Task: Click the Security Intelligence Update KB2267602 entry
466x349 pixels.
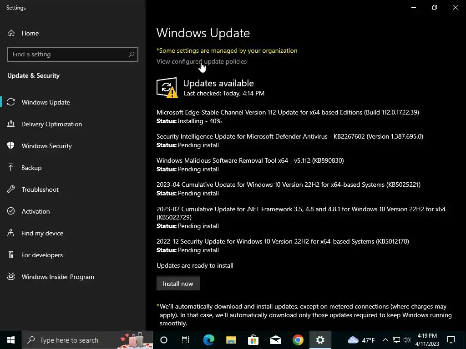Action: (x=290, y=136)
